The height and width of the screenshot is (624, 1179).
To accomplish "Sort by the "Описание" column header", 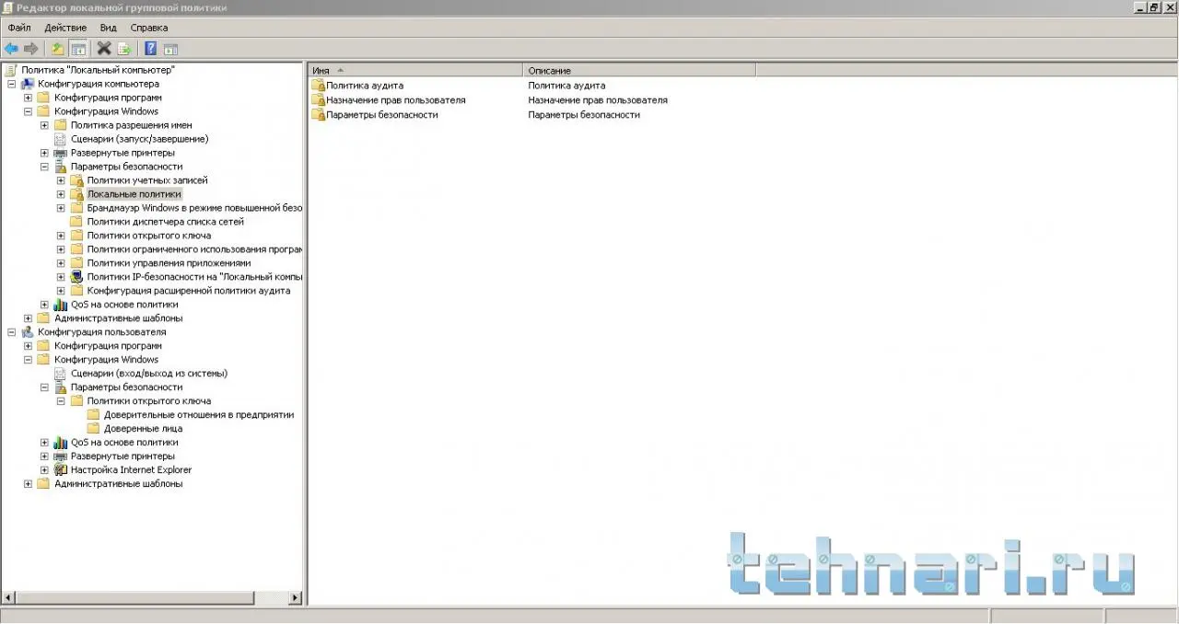I will point(639,70).
